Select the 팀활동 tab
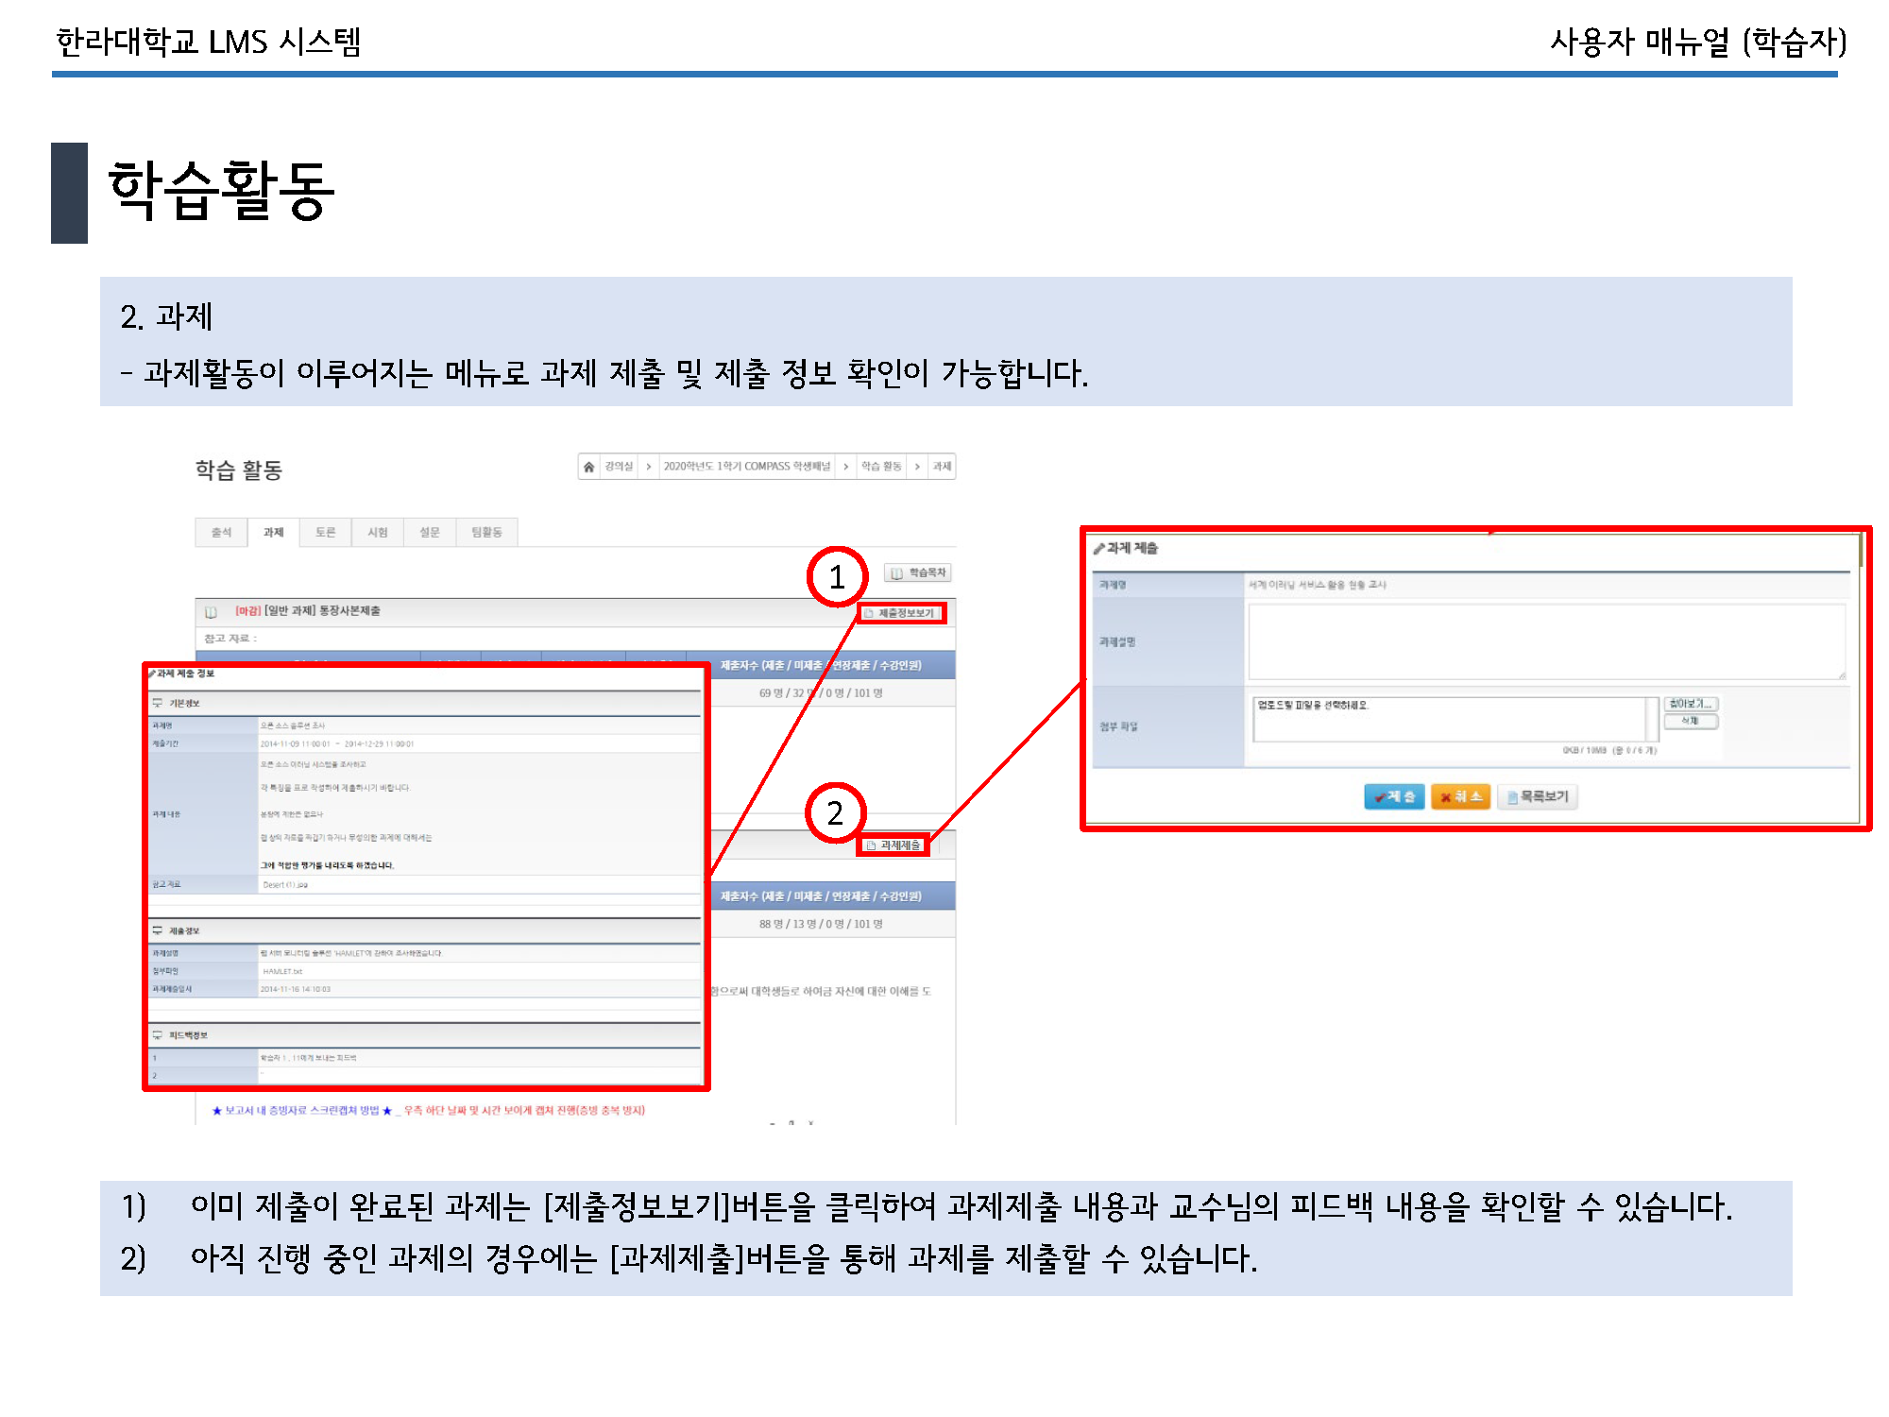This screenshot has height=1417, width=1889. [x=486, y=533]
